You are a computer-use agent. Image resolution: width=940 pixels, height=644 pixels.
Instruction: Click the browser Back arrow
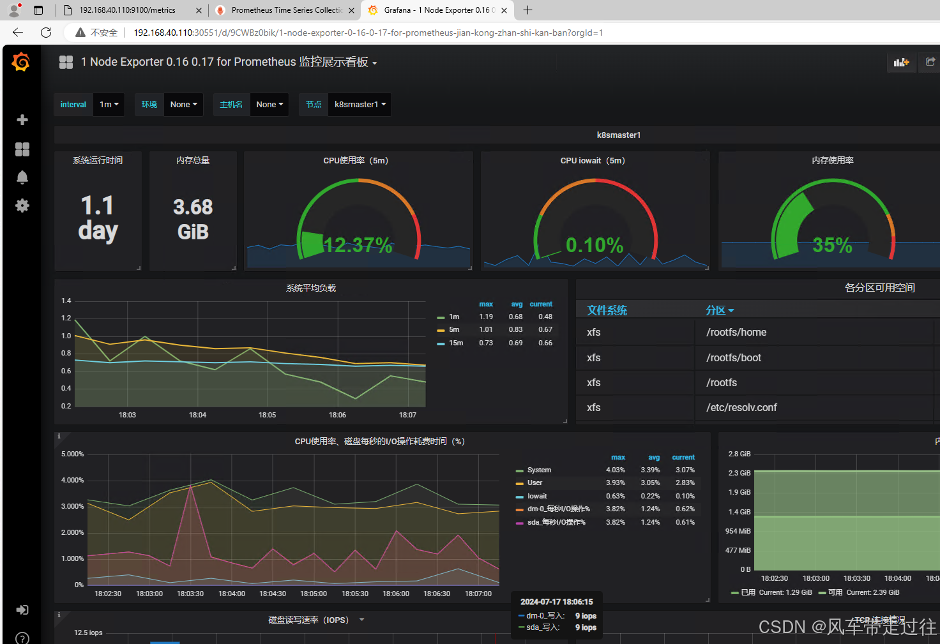pyautogui.click(x=18, y=33)
